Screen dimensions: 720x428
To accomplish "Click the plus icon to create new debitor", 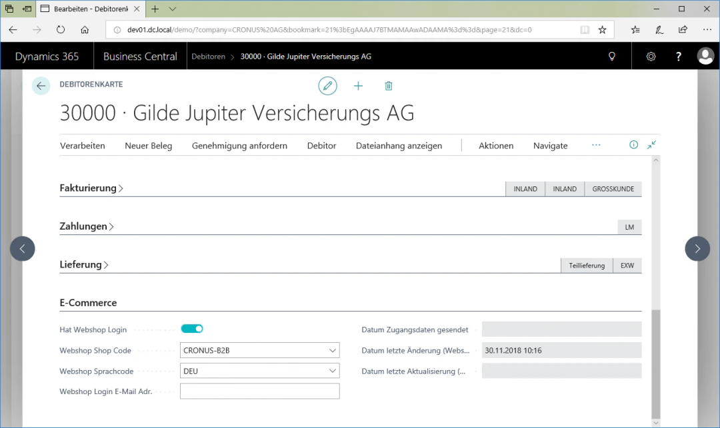I will click(x=358, y=86).
